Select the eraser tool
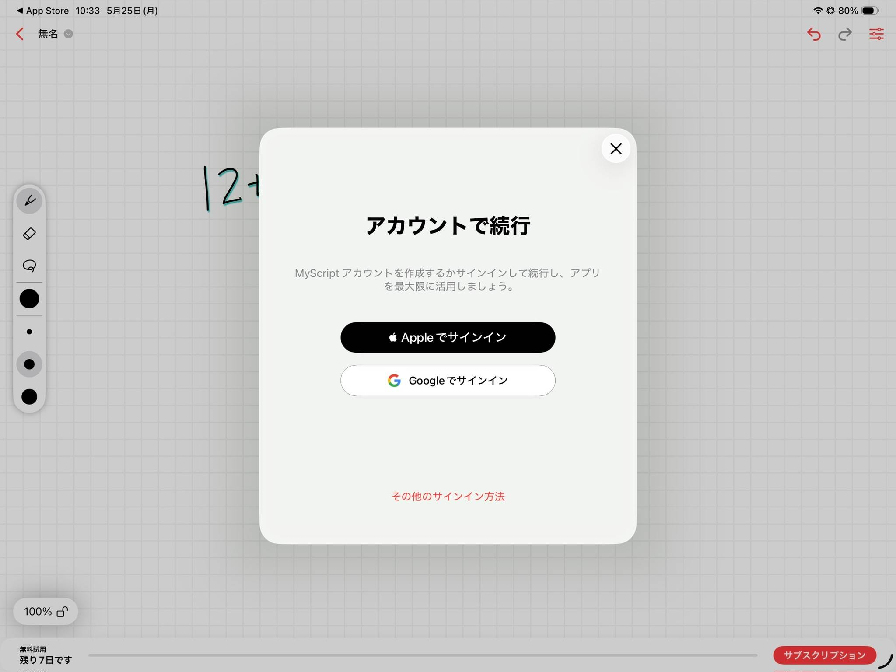896x672 pixels. pos(29,233)
